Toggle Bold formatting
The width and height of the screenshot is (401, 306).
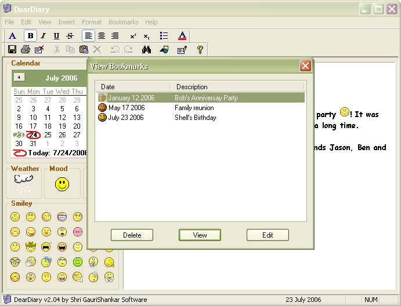(30, 36)
